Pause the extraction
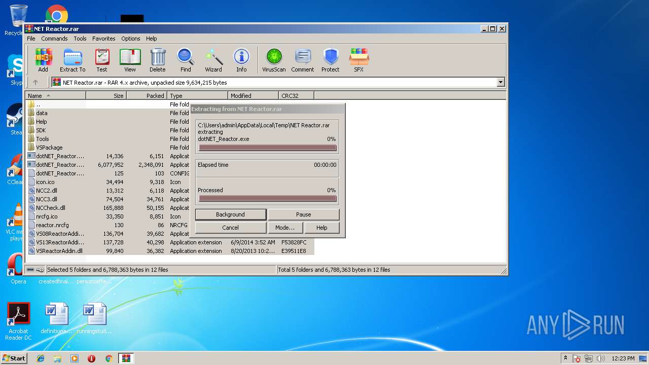Screen dimensions: 649x365 pos(304,214)
